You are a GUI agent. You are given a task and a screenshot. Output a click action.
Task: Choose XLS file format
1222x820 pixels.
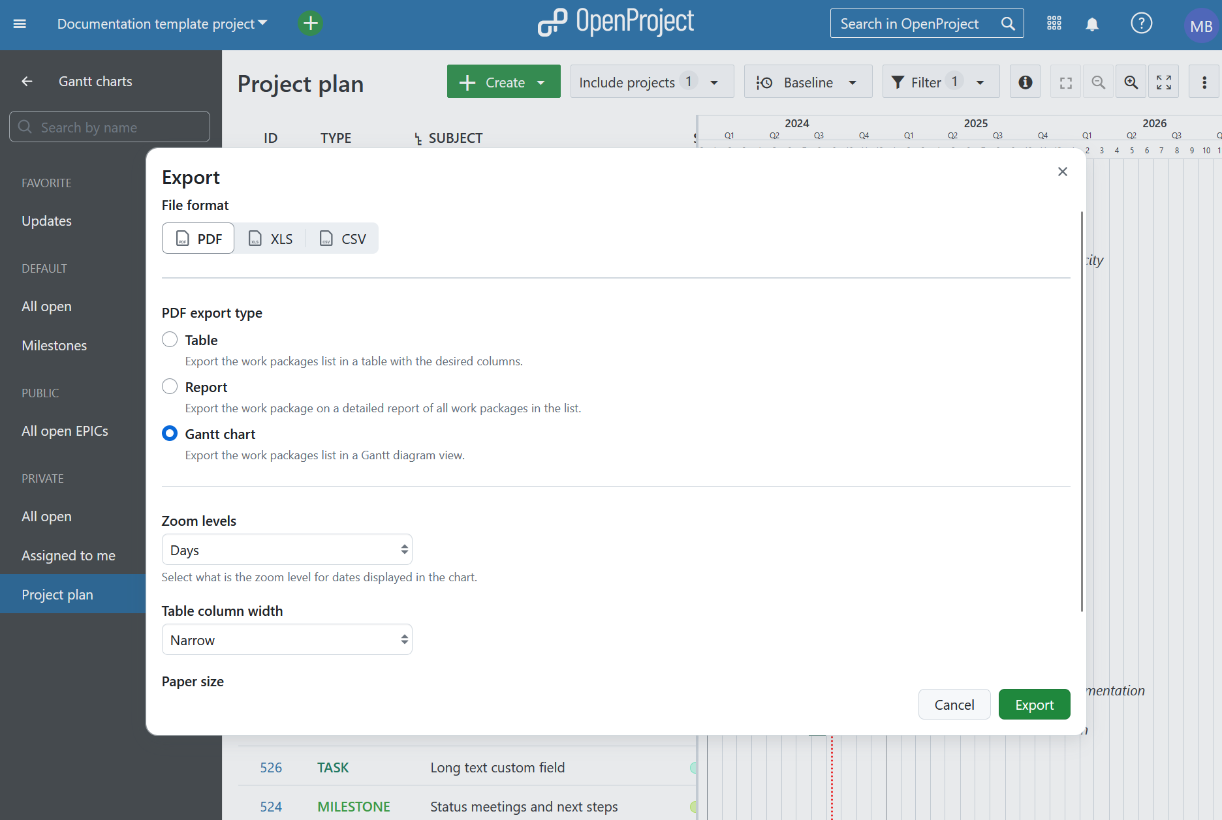click(270, 239)
